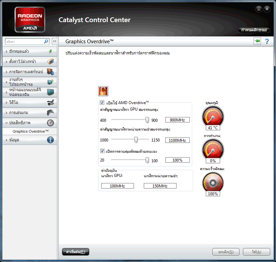Expand the การเล่นเกม section

[x=30, y=113]
